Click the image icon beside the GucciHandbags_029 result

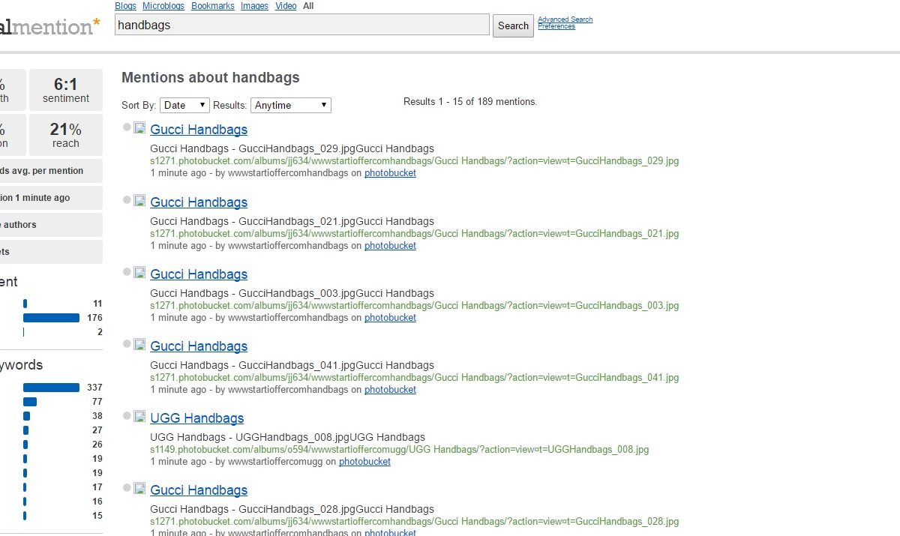click(139, 128)
